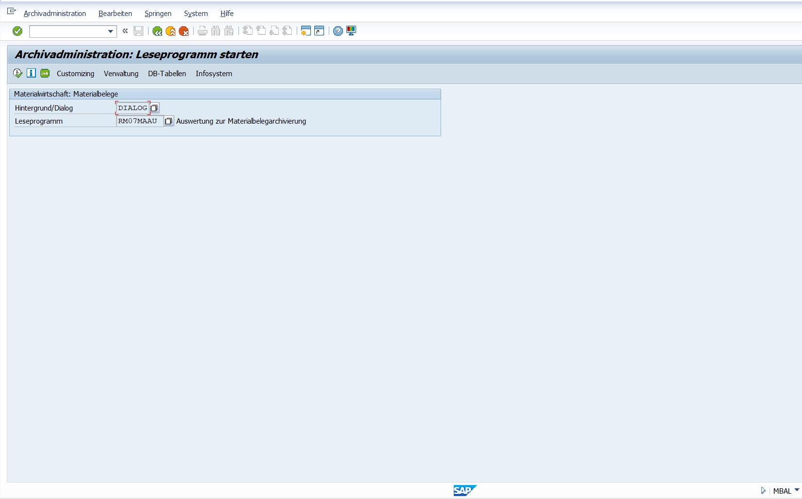Create new session window icon
The image size is (802, 499).
(x=306, y=31)
